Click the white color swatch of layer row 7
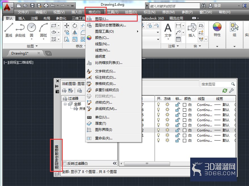This screenshot has width=249, height=186. 184,105
